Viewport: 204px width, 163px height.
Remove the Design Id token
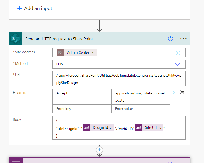click(x=111, y=128)
